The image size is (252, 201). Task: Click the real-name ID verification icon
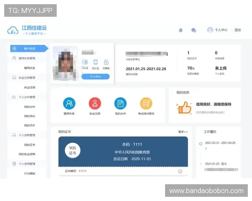pos(85,62)
